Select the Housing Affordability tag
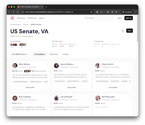Image resolution: width=145 pixels, height=125 pixels. click(x=20, y=82)
